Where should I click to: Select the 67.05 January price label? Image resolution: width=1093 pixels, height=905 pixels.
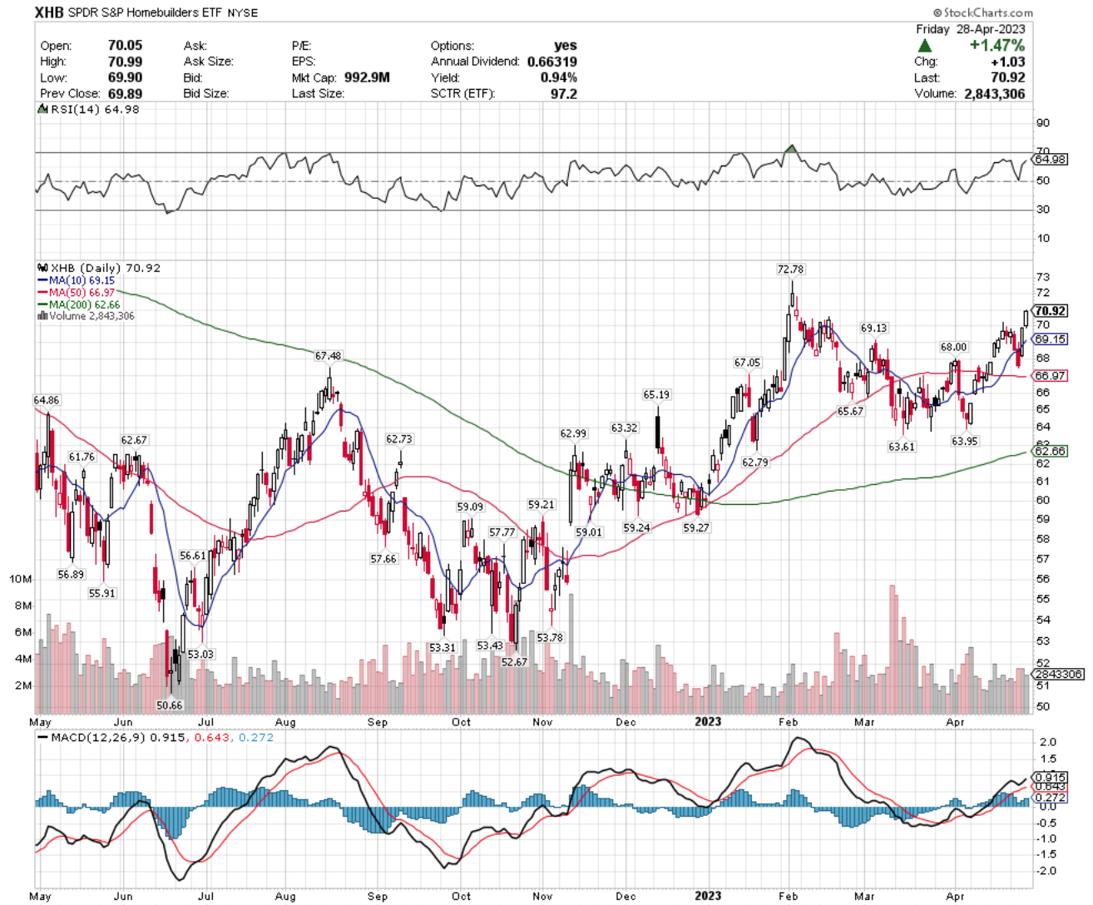(x=747, y=363)
